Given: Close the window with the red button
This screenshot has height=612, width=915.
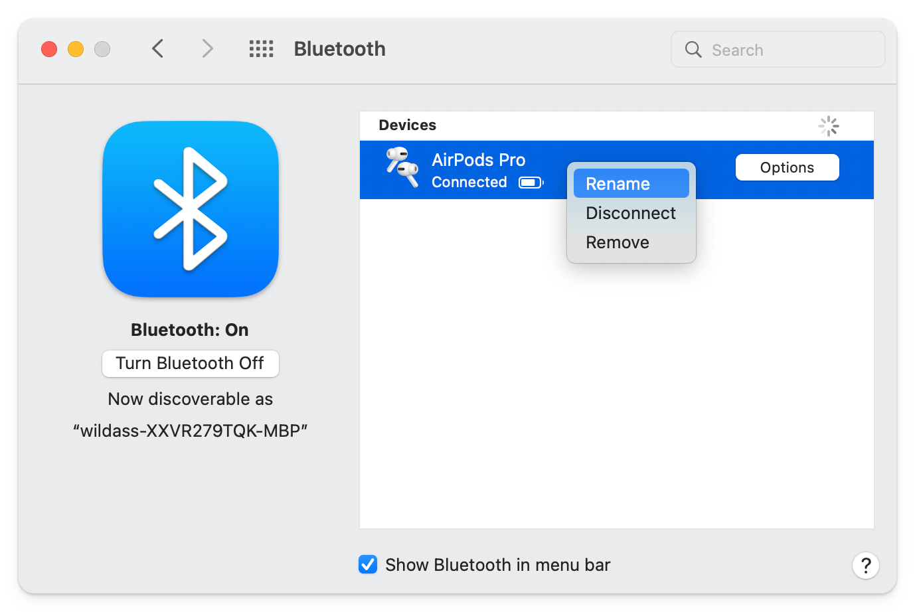Looking at the screenshot, I should (x=49, y=49).
